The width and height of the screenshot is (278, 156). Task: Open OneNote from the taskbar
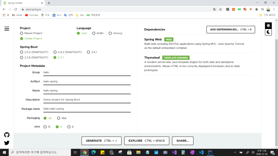192,152
